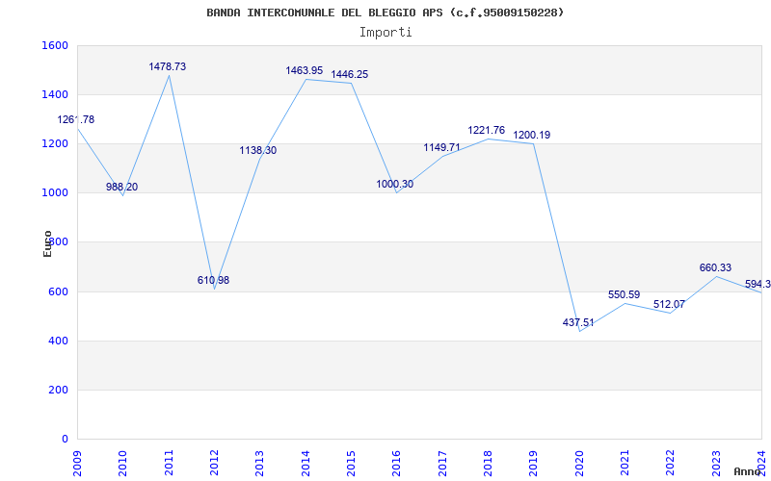Click the 2011 x-axis year label
Image resolution: width=771 pixels, height=481 pixels.
(169, 464)
